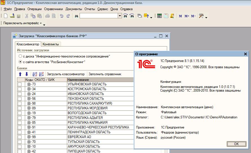This screenshot has width=251, height=153.
Task: Expand tree node 70 ТУЛЬСКАЯ ОБЛАСТЬ
Action: pyautogui.click(x=29, y=142)
